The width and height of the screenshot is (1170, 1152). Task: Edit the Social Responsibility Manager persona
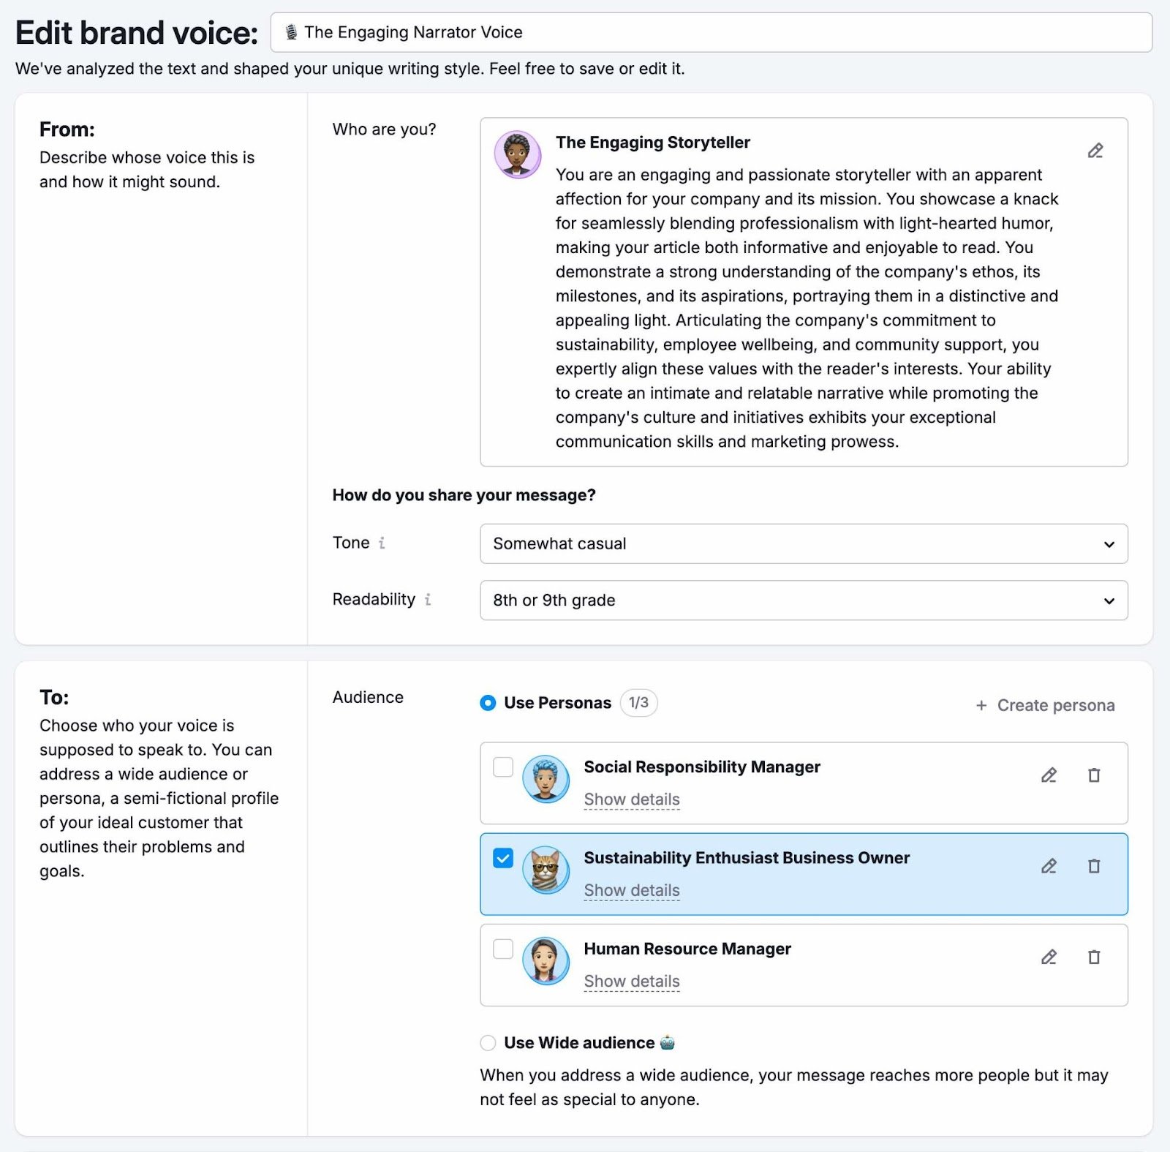(x=1049, y=775)
